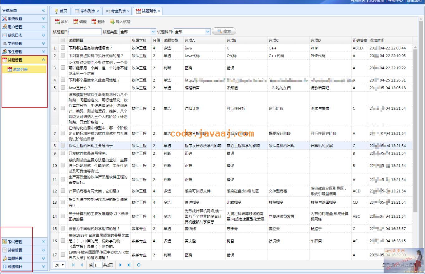Viewport: 425px width, 274px height.
Task: Open the 试题类型 dropdown
Action: (x=153, y=31)
